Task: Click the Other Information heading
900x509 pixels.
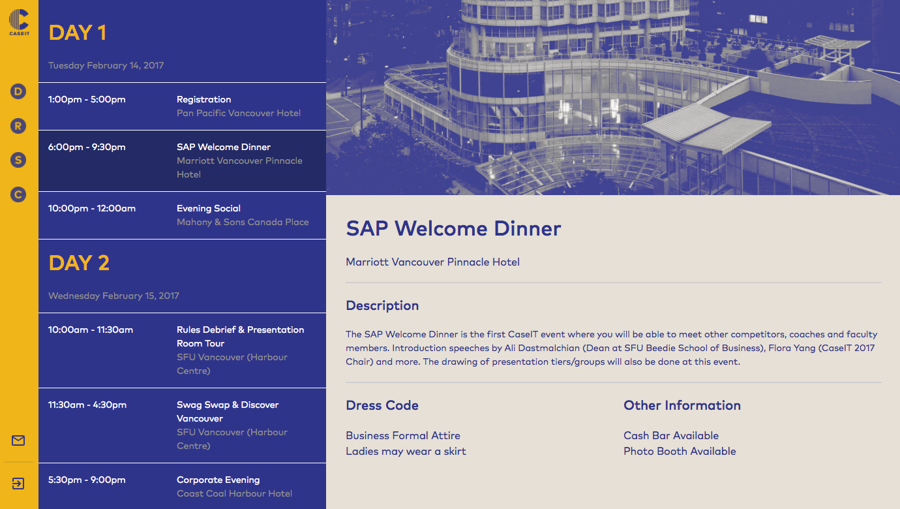Action: (x=682, y=405)
